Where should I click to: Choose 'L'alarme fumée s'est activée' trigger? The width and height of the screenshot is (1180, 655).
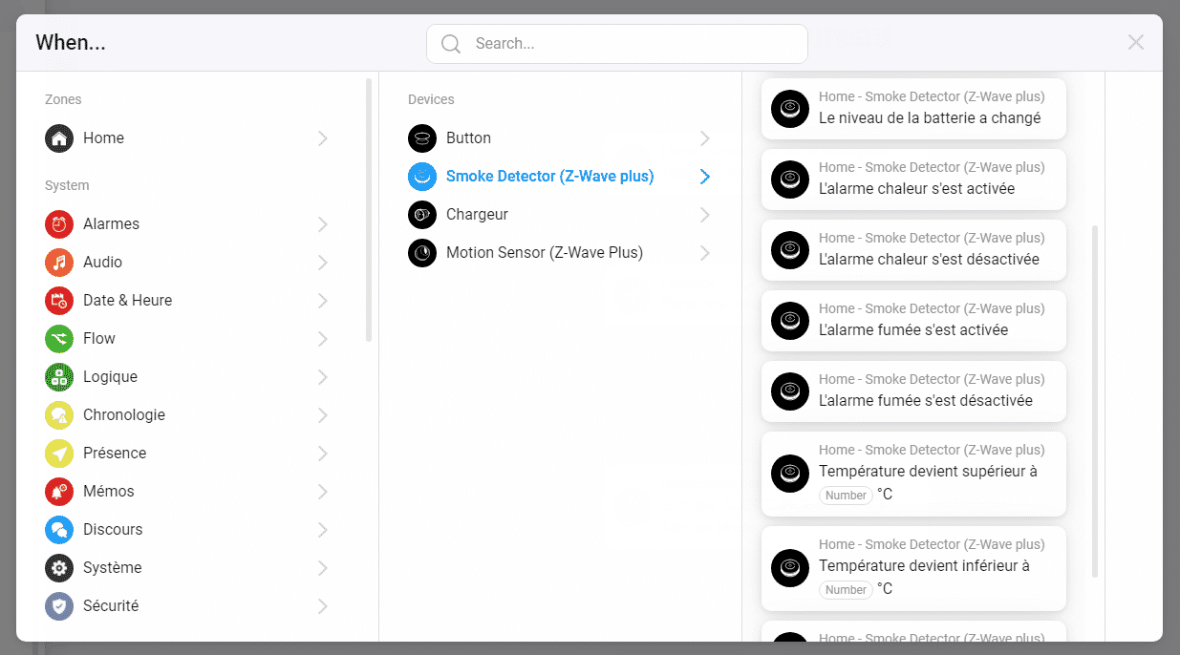913,321
